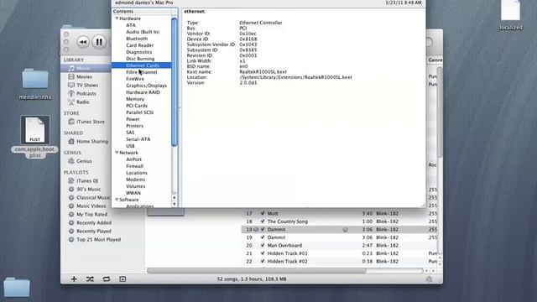Screen dimensions: 537x302
Task: Click iTunes horizontal scrollbar at bottom
Action: click(257, 271)
